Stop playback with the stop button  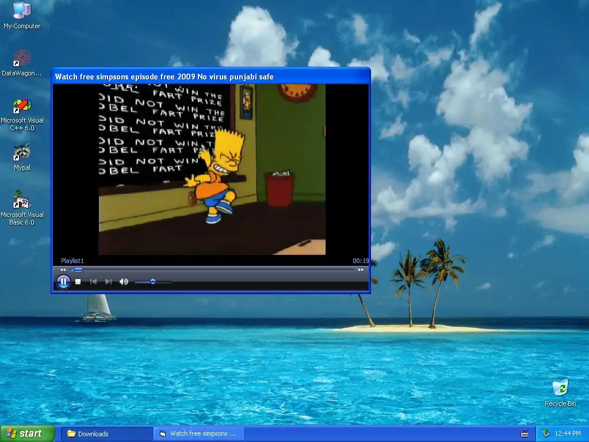tap(78, 281)
